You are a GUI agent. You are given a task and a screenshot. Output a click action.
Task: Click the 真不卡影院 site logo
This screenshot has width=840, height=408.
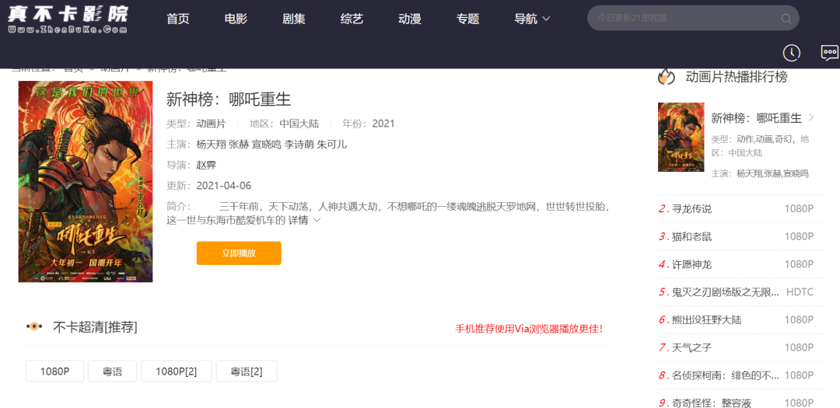coord(68,19)
